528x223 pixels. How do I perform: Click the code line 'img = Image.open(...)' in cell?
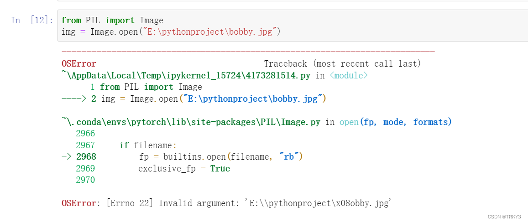click(171, 31)
